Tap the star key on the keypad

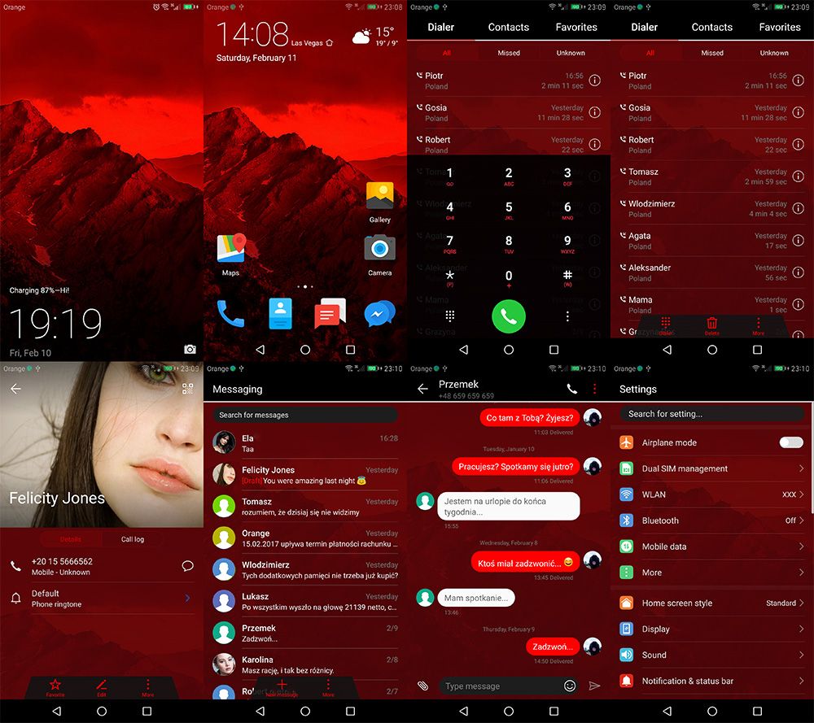coord(449,278)
